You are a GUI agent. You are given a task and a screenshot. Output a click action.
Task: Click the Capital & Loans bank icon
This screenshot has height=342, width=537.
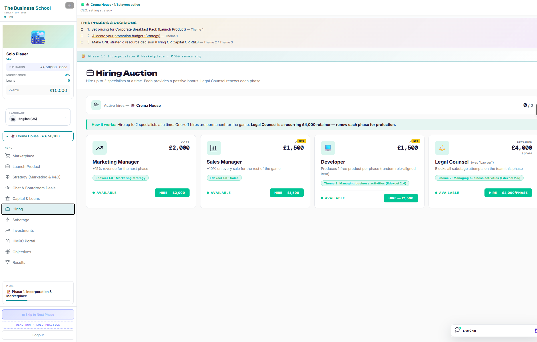(8, 198)
